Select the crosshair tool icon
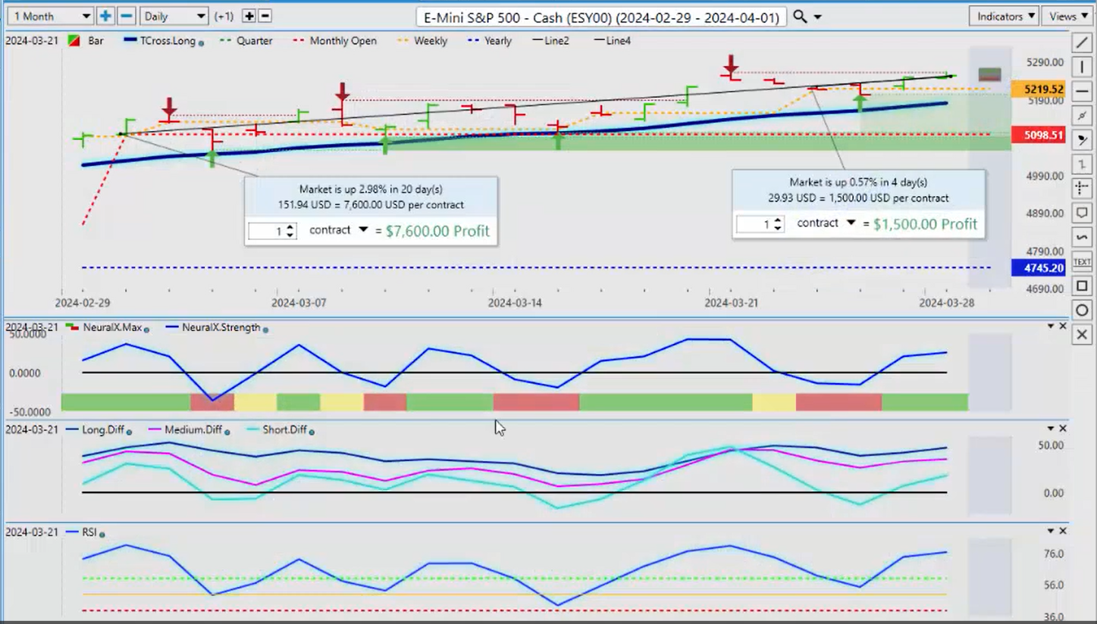Screen dimensions: 1097x624 pos(1082,189)
